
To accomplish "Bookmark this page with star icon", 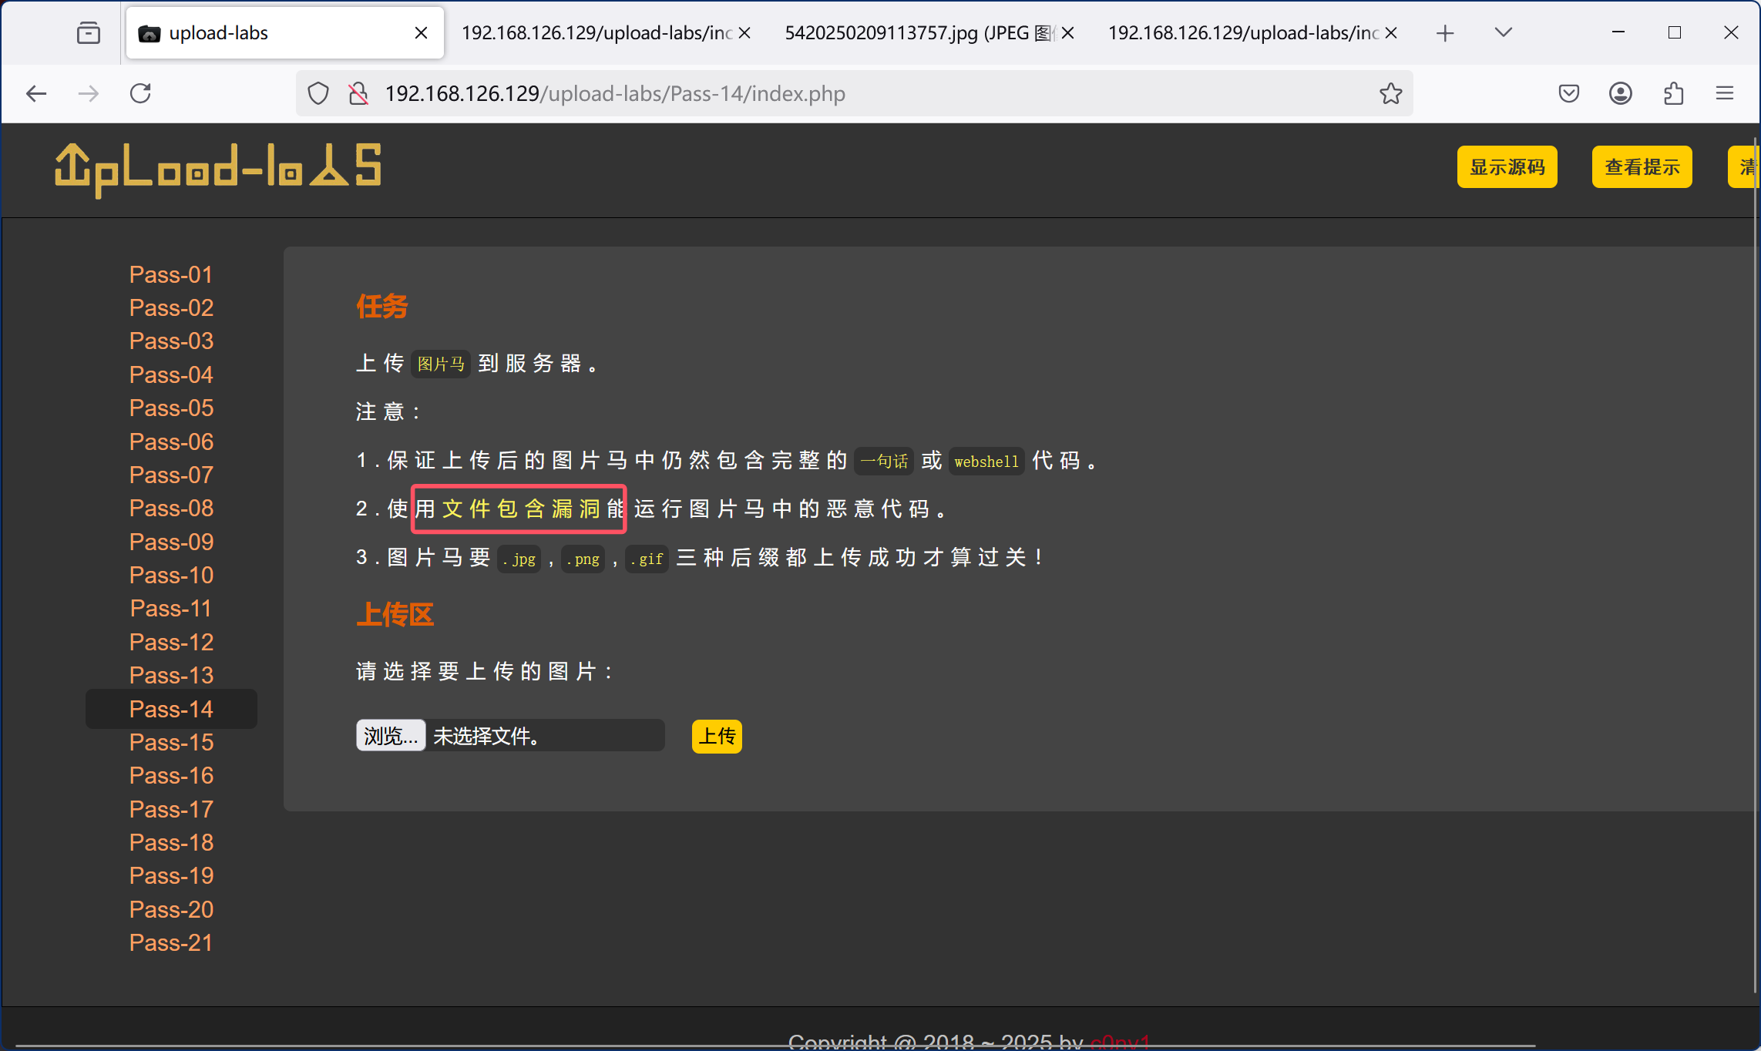I will tap(1390, 94).
